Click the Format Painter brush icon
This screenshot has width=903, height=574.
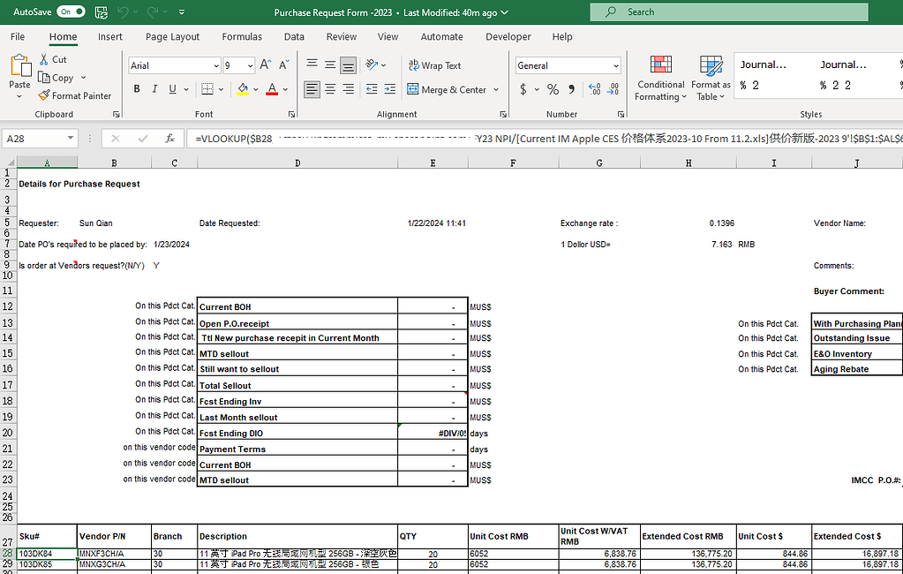click(44, 95)
